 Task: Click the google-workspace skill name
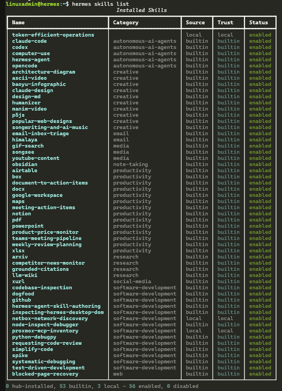coord(37,195)
